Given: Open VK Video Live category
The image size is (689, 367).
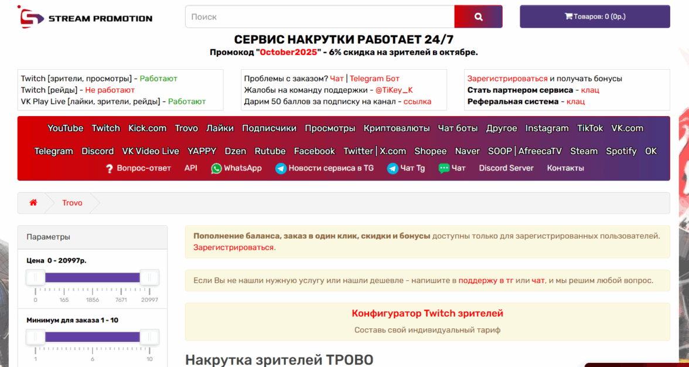Looking at the screenshot, I should point(151,151).
